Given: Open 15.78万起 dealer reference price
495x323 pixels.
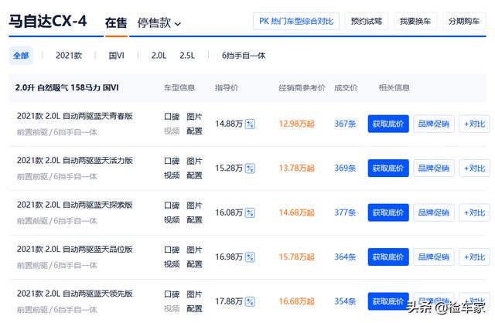Looking at the screenshot, I should (297, 257).
